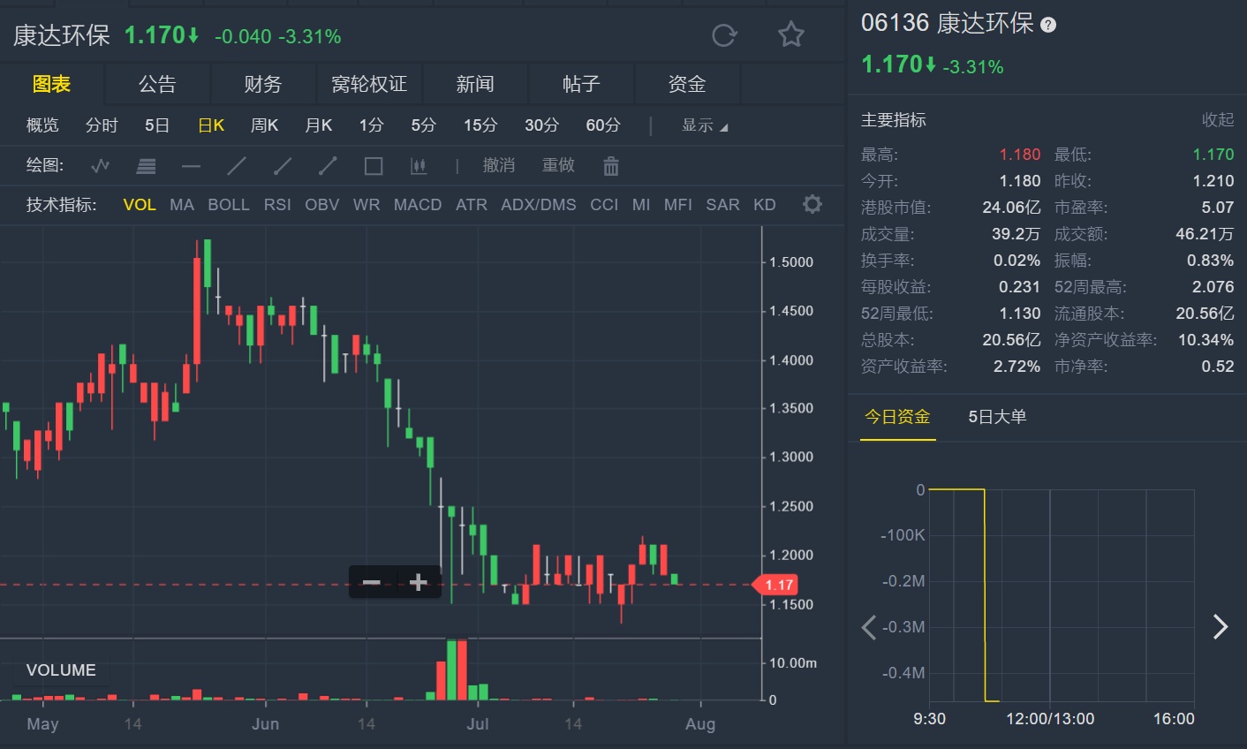
Task: Add stock to favorites with star icon
Action: [x=790, y=35]
